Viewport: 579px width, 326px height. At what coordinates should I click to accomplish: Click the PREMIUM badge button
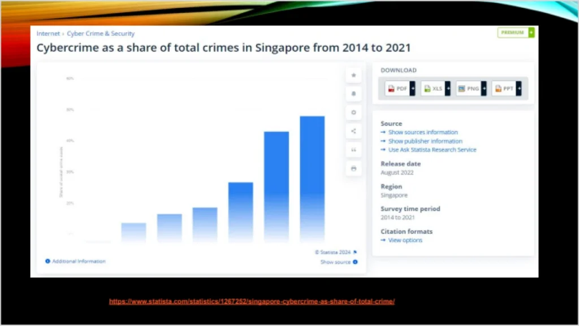click(516, 32)
